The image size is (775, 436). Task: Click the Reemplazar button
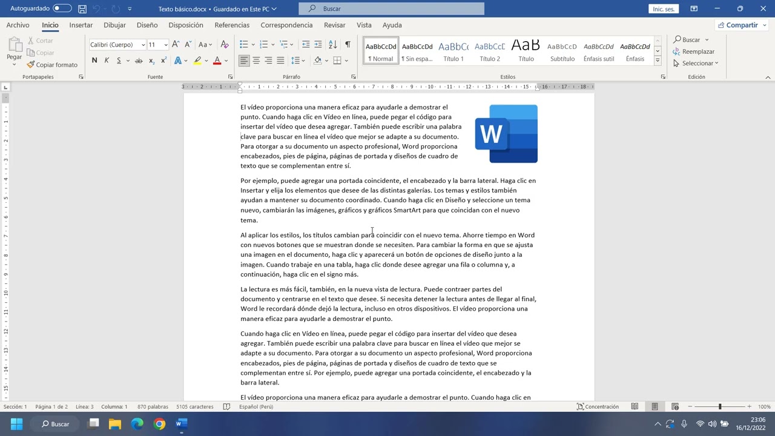pos(694,51)
